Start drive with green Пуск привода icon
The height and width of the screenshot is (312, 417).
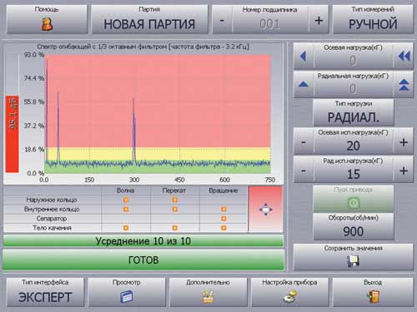point(354,203)
